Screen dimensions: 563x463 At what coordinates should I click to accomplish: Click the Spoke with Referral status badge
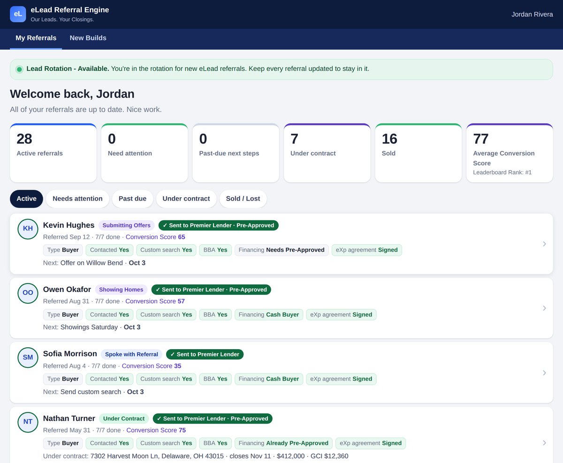click(131, 354)
